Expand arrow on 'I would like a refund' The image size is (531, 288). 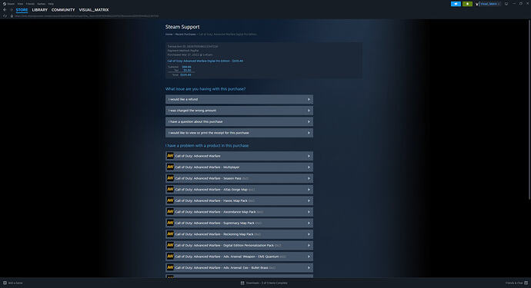pyautogui.click(x=309, y=99)
